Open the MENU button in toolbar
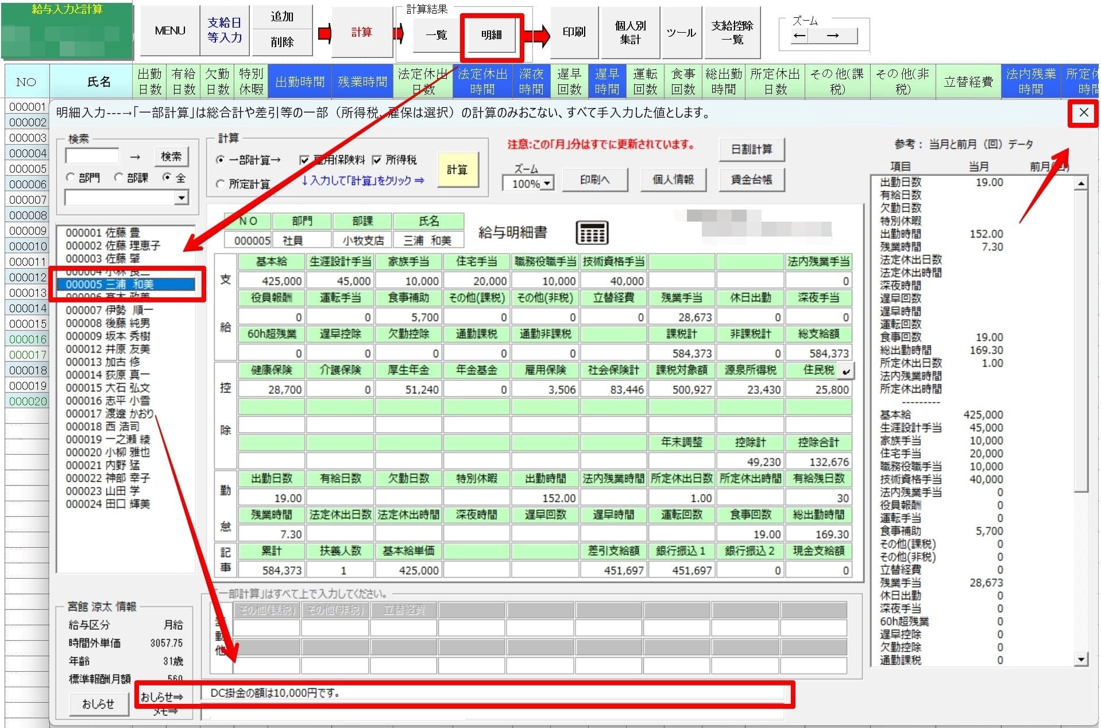The width and height of the screenshot is (1101, 728). (170, 31)
